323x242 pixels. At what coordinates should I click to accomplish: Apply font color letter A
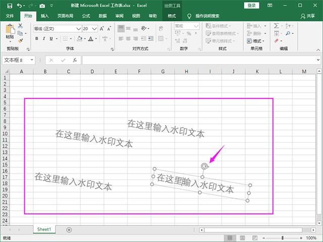[91, 38]
